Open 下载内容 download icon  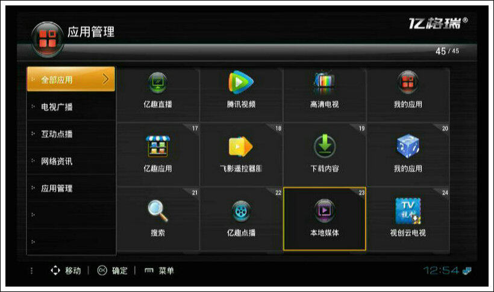325,146
